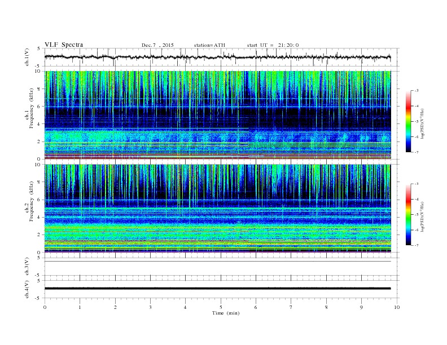Click the "Time (min)" x-axis label
Viewport: 447px width, 345px height.
click(x=226, y=313)
